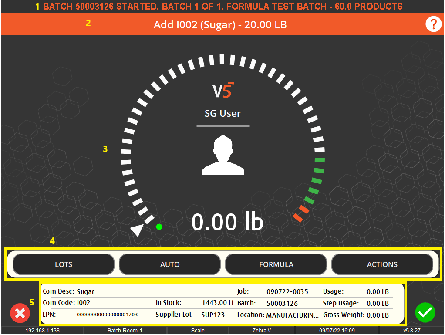Click the LPN number field
Screen dimensions: 445x335
pyautogui.click(x=107, y=315)
